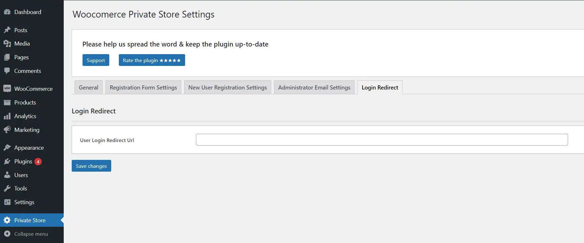Screen dimensions: 584x243
Task: Click the Analytics bar chart icon
Action: (7, 116)
